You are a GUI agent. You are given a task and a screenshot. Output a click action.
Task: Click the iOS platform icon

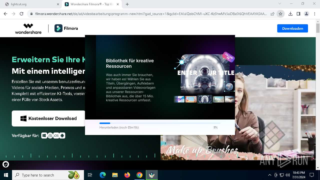click(56, 135)
